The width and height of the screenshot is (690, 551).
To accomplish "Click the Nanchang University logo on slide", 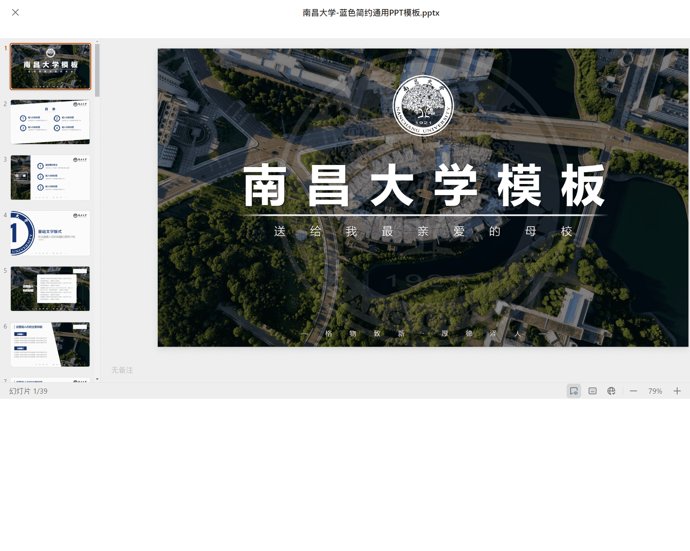I will (423, 106).
